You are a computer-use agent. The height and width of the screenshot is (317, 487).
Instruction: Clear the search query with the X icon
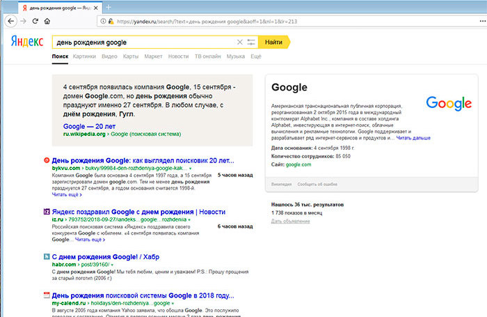[240, 42]
